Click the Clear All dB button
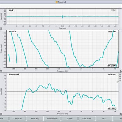 [x=87, y=119]
